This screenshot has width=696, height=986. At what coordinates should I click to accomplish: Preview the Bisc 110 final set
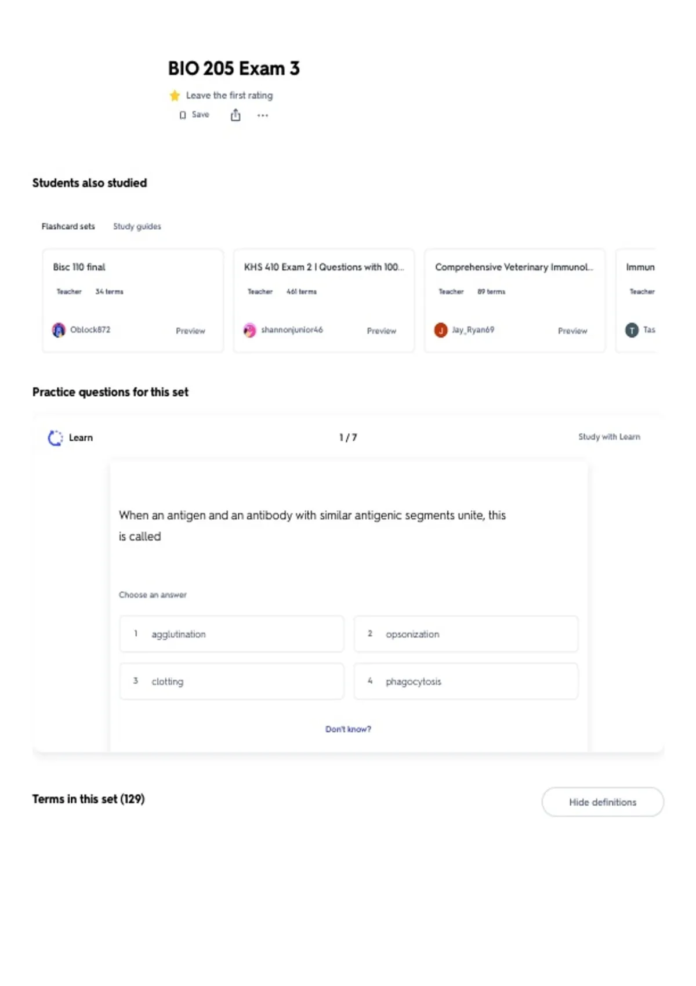[x=190, y=331]
